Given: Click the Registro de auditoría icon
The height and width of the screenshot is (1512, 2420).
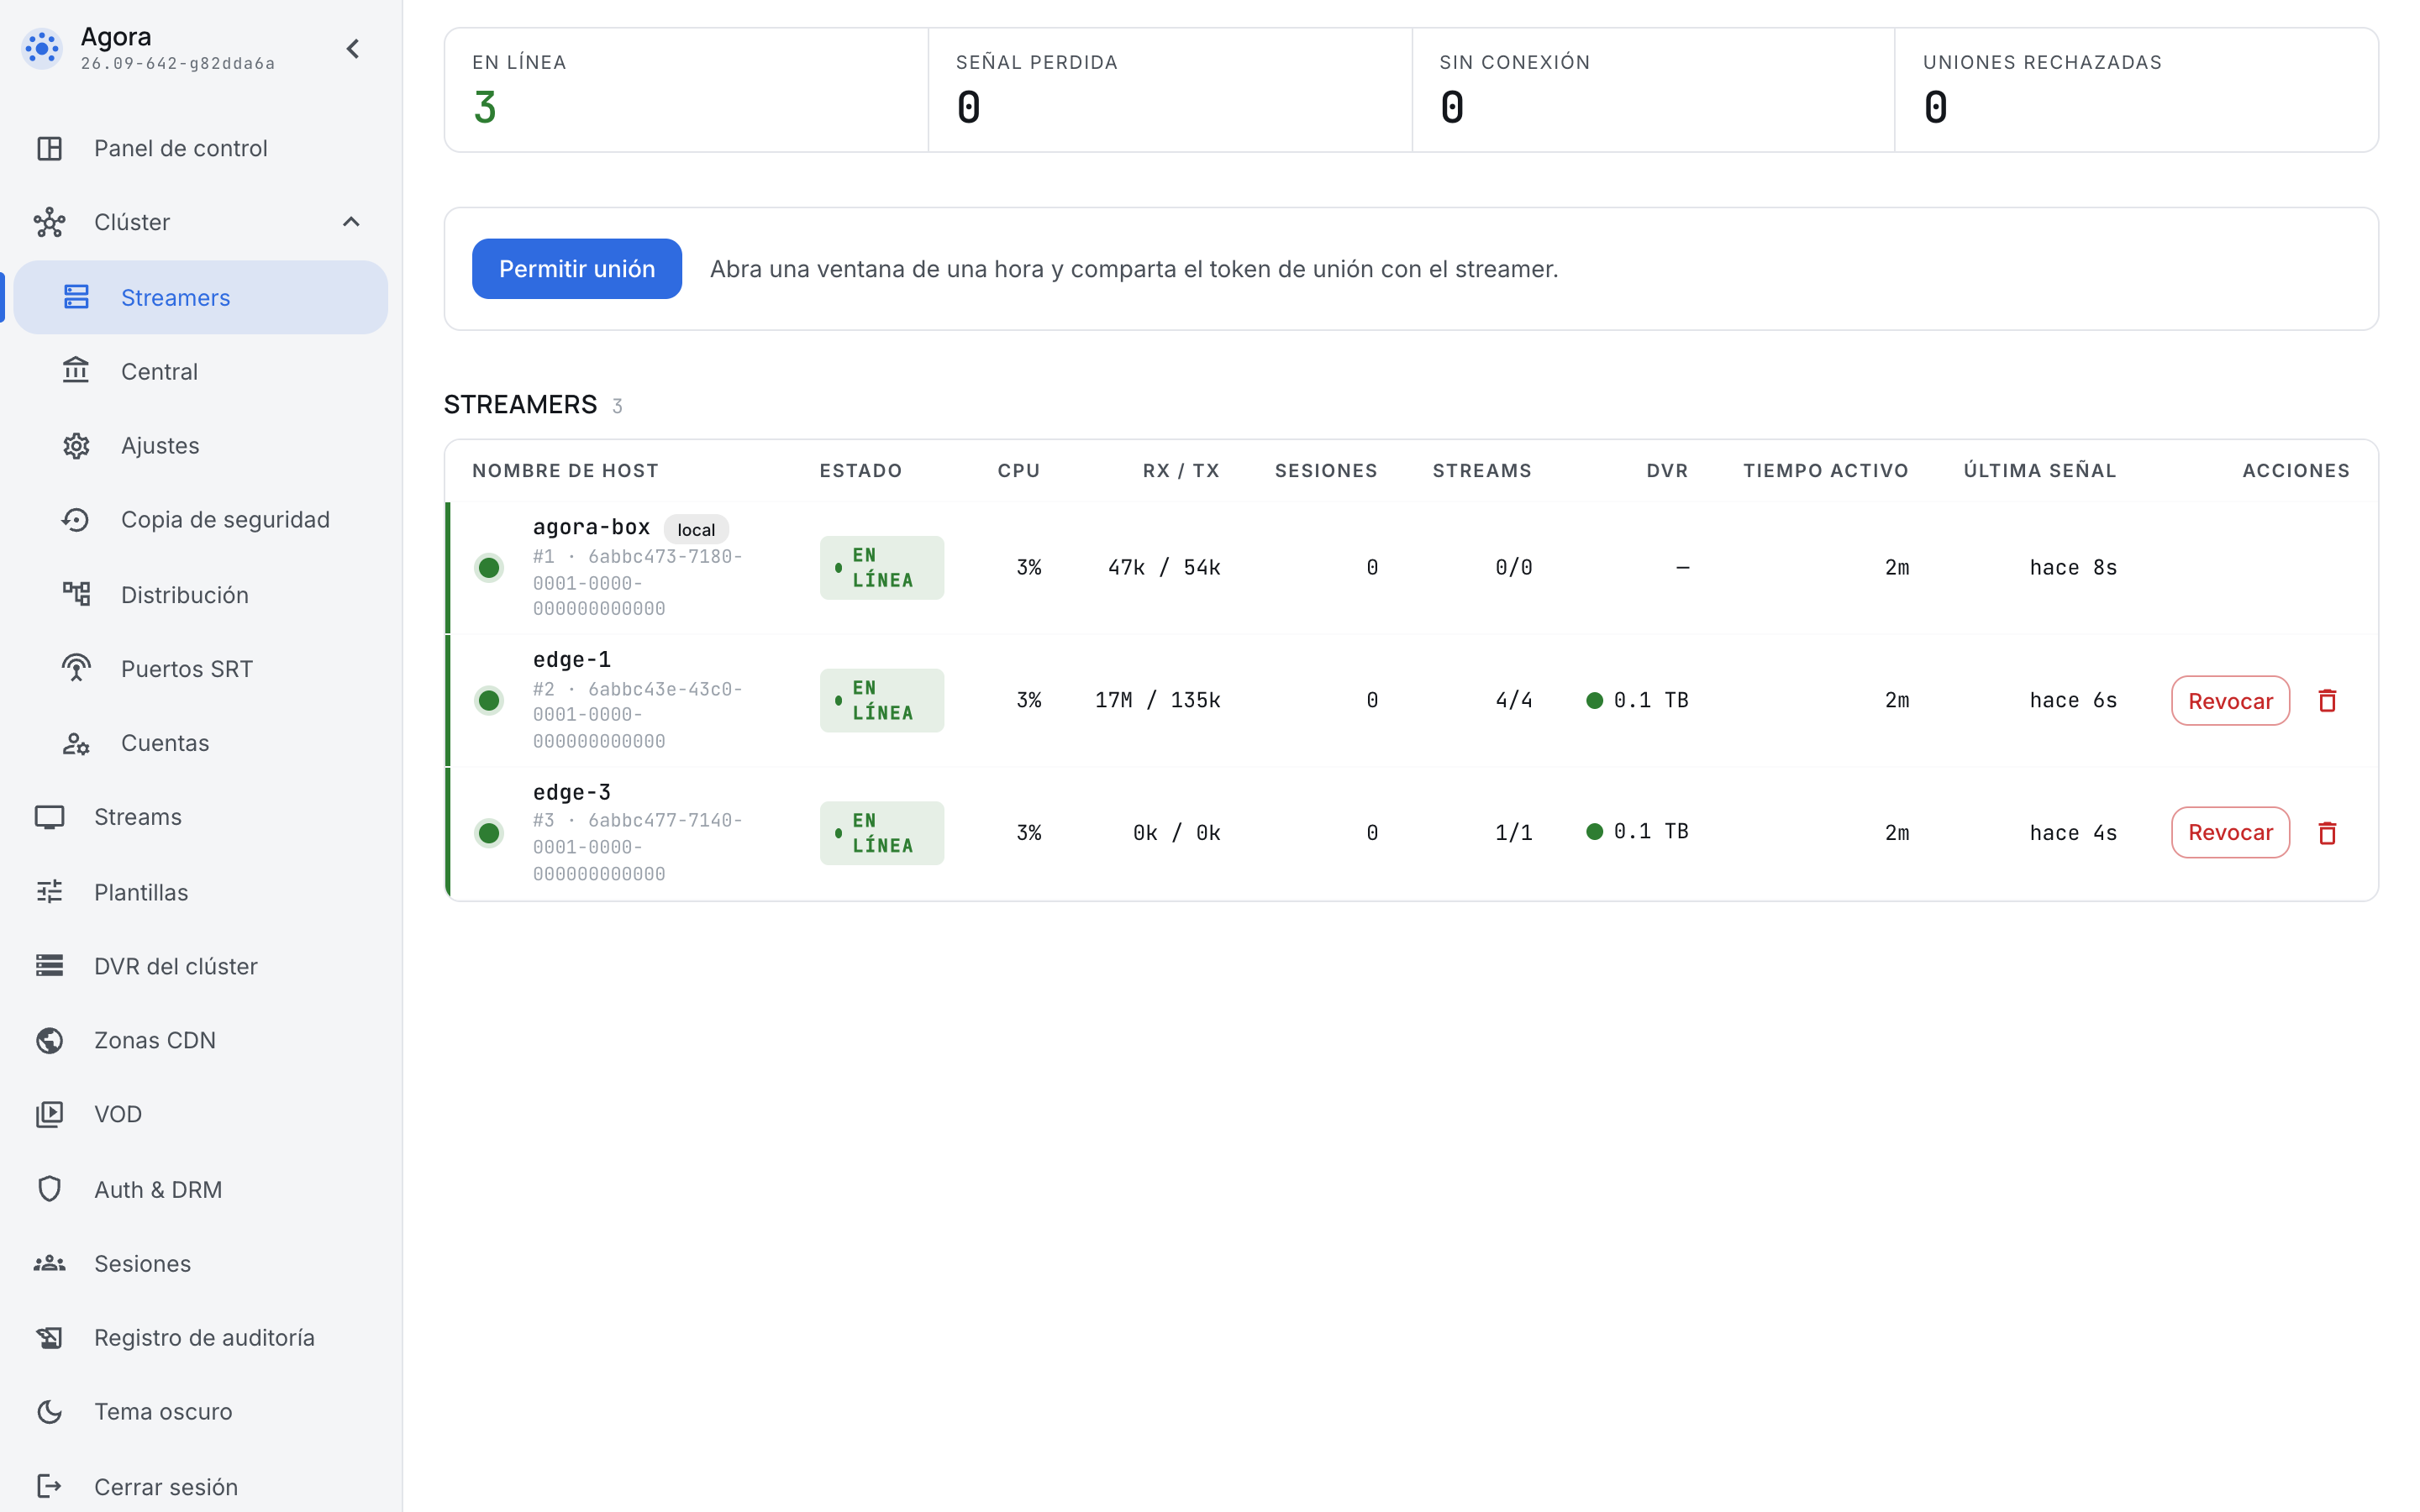Looking at the screenshot, I should 49,1337.
